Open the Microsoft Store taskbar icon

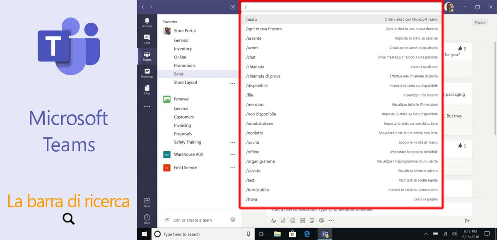click(x=292, y=234)
